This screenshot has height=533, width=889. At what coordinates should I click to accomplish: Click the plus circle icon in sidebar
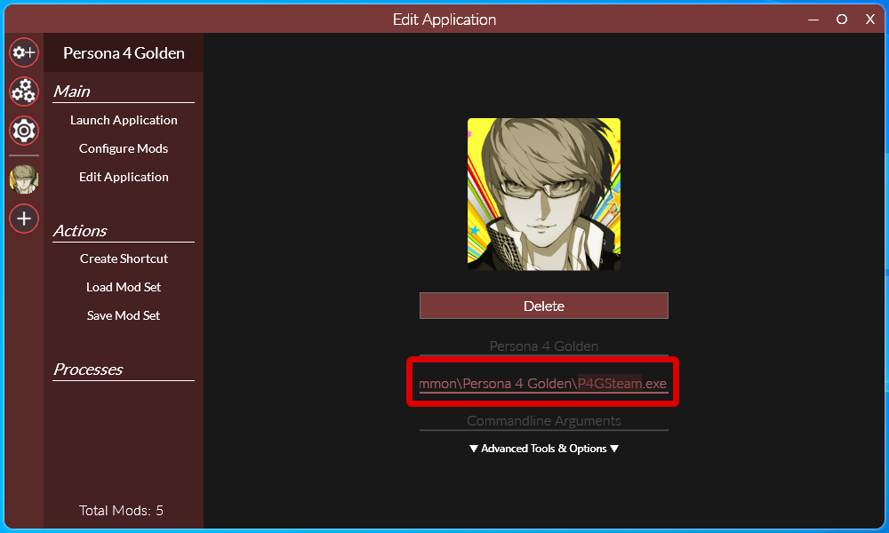(24, 219)
